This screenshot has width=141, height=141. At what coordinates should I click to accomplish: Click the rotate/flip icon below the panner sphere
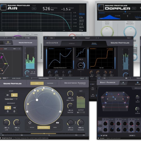(30, 123)
